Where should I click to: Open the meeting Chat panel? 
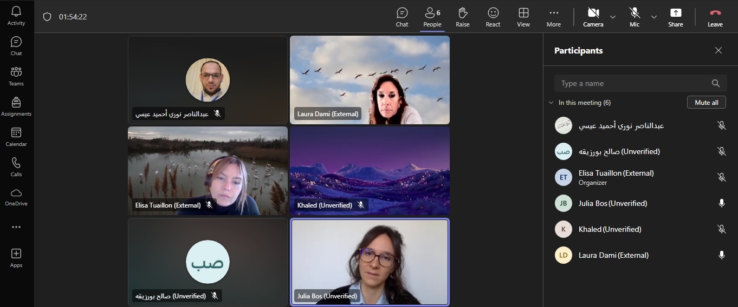point(402,17)
